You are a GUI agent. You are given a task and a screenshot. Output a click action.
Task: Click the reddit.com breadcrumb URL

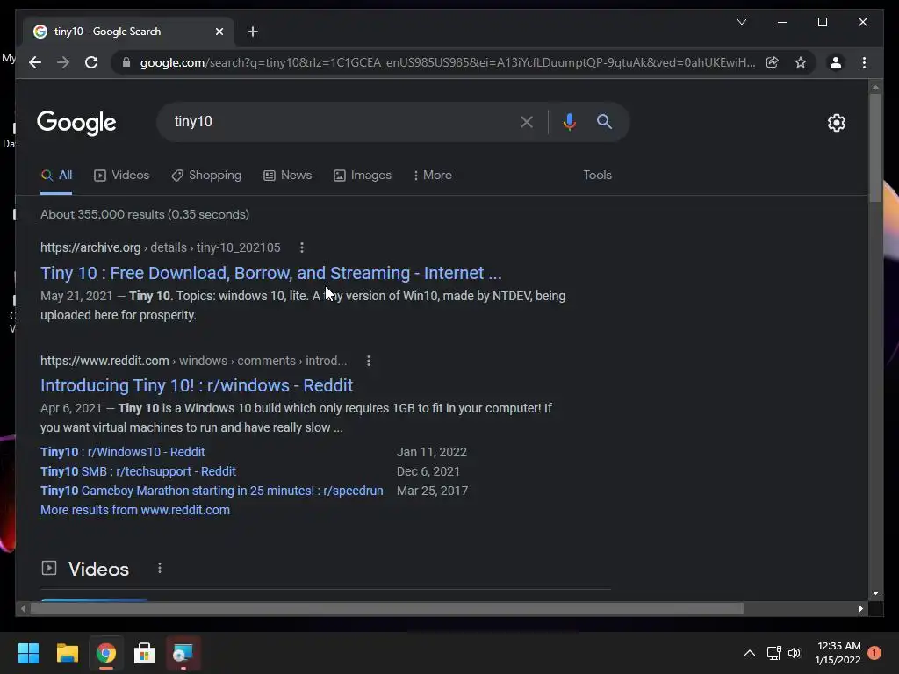click(x=193, y=361)
